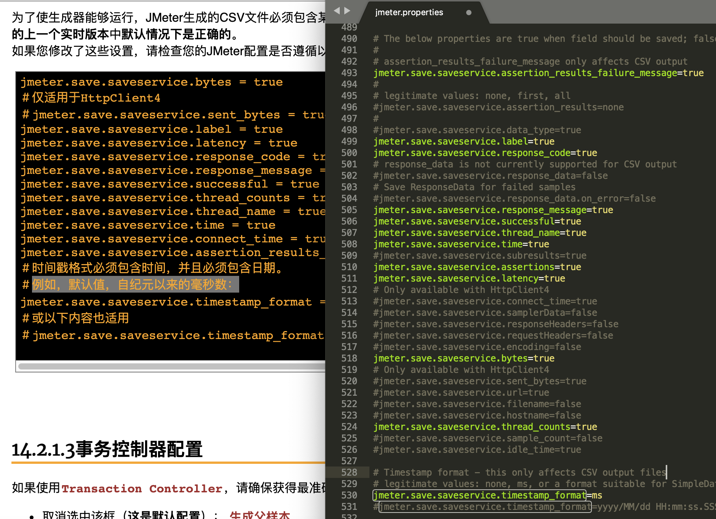The image size is (716, 519).
Task: Click the Transaction Controller code text
Action: [142, 488]
